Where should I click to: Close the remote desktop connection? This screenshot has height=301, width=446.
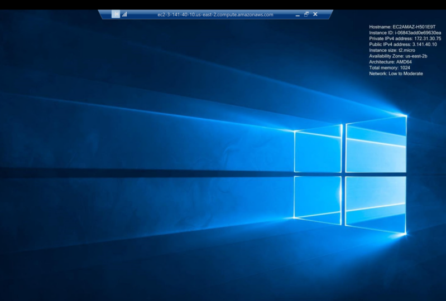315,14
